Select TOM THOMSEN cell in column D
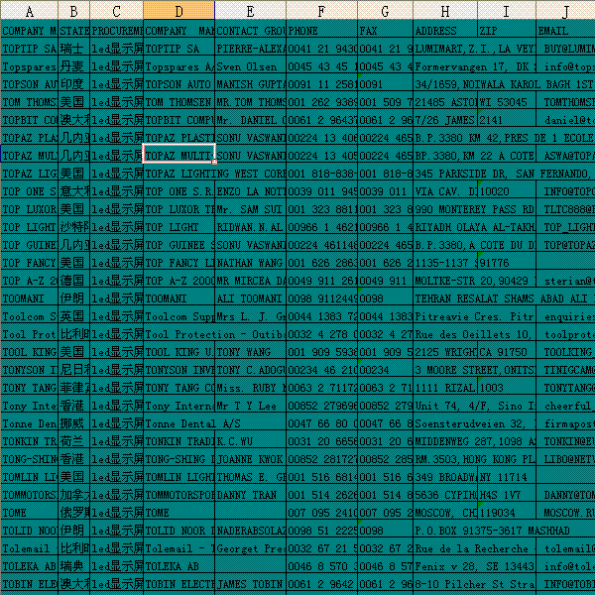 (x=179, y=102)
